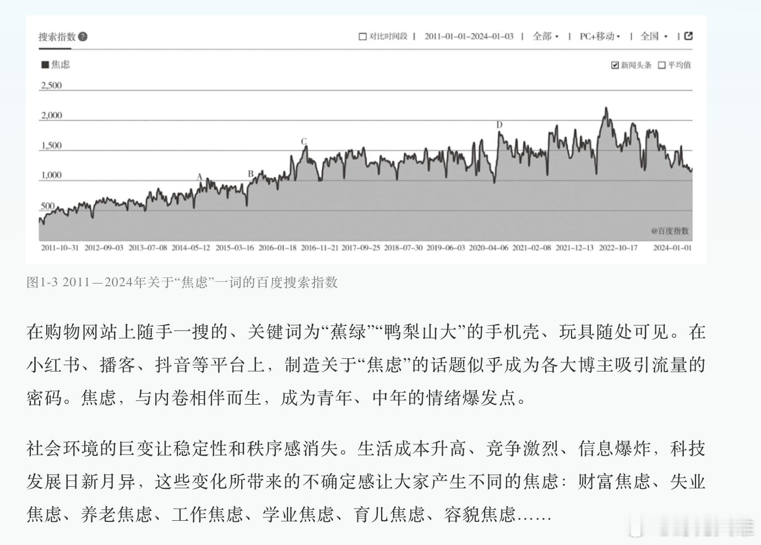This screenshot has width=761, height=545.
Task: Open the 全国 region dropdown
Action: pos(654,36)
